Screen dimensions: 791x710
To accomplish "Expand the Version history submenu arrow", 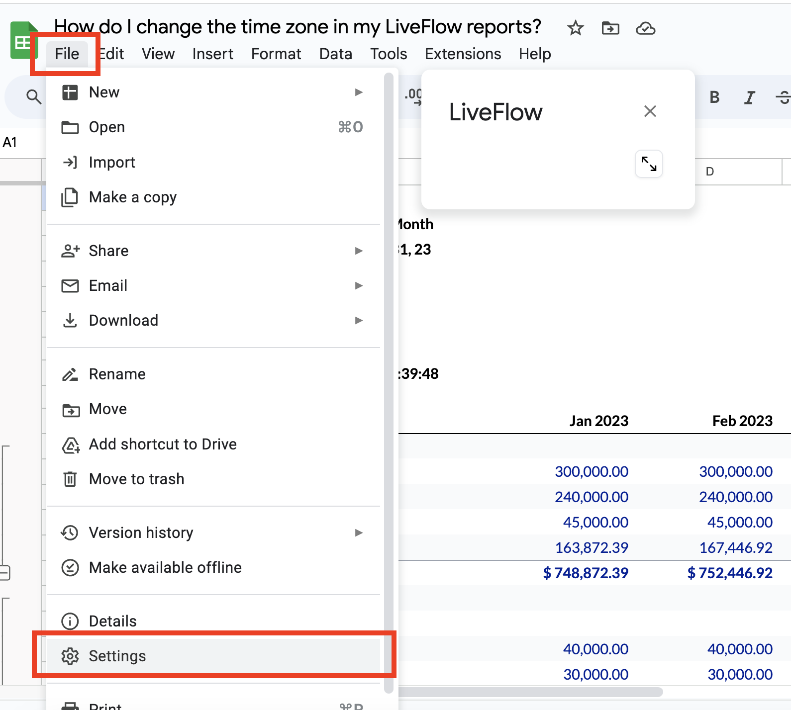I will coord(359,533).
